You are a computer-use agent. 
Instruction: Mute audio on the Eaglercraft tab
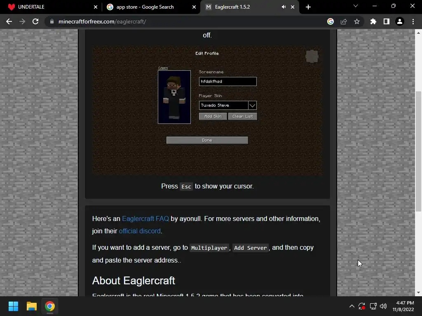pyautogui.click(x=284, y=7)
